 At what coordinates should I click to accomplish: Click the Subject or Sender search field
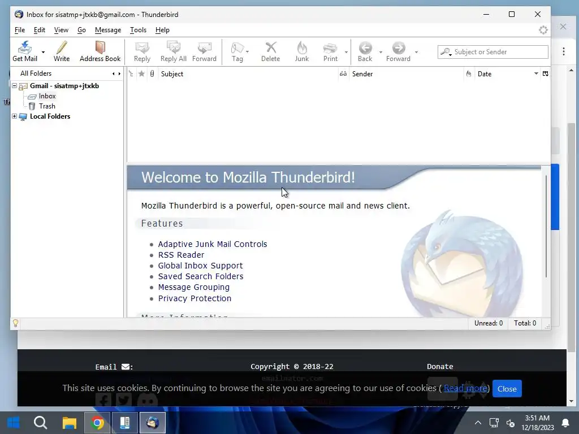pos(492,52)
